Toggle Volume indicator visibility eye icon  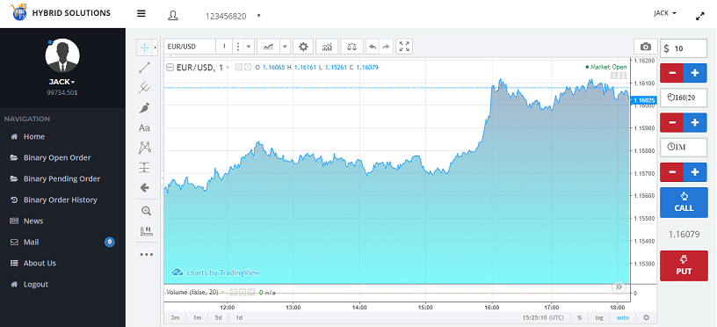tap(233, 292)
